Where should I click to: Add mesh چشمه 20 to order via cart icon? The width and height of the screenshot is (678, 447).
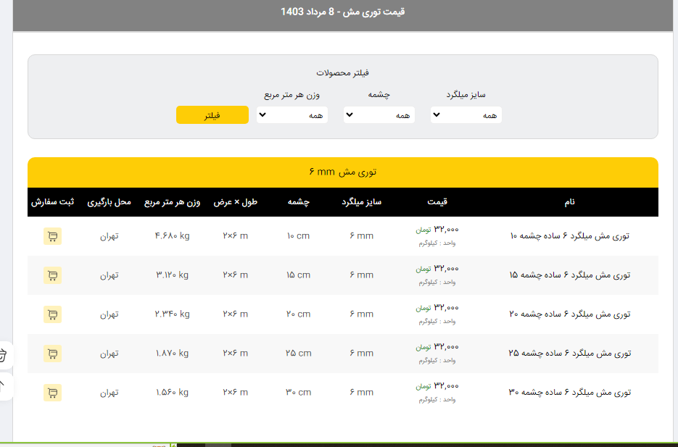[x=52, y=314]
